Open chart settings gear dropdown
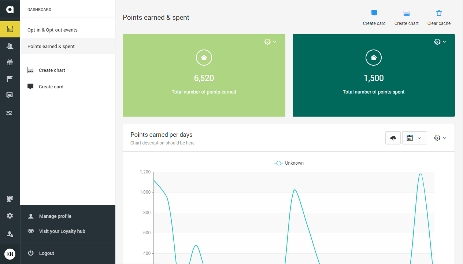 click(440, 138)
